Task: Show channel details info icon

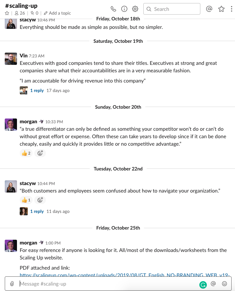Action: tap(124, 9)
